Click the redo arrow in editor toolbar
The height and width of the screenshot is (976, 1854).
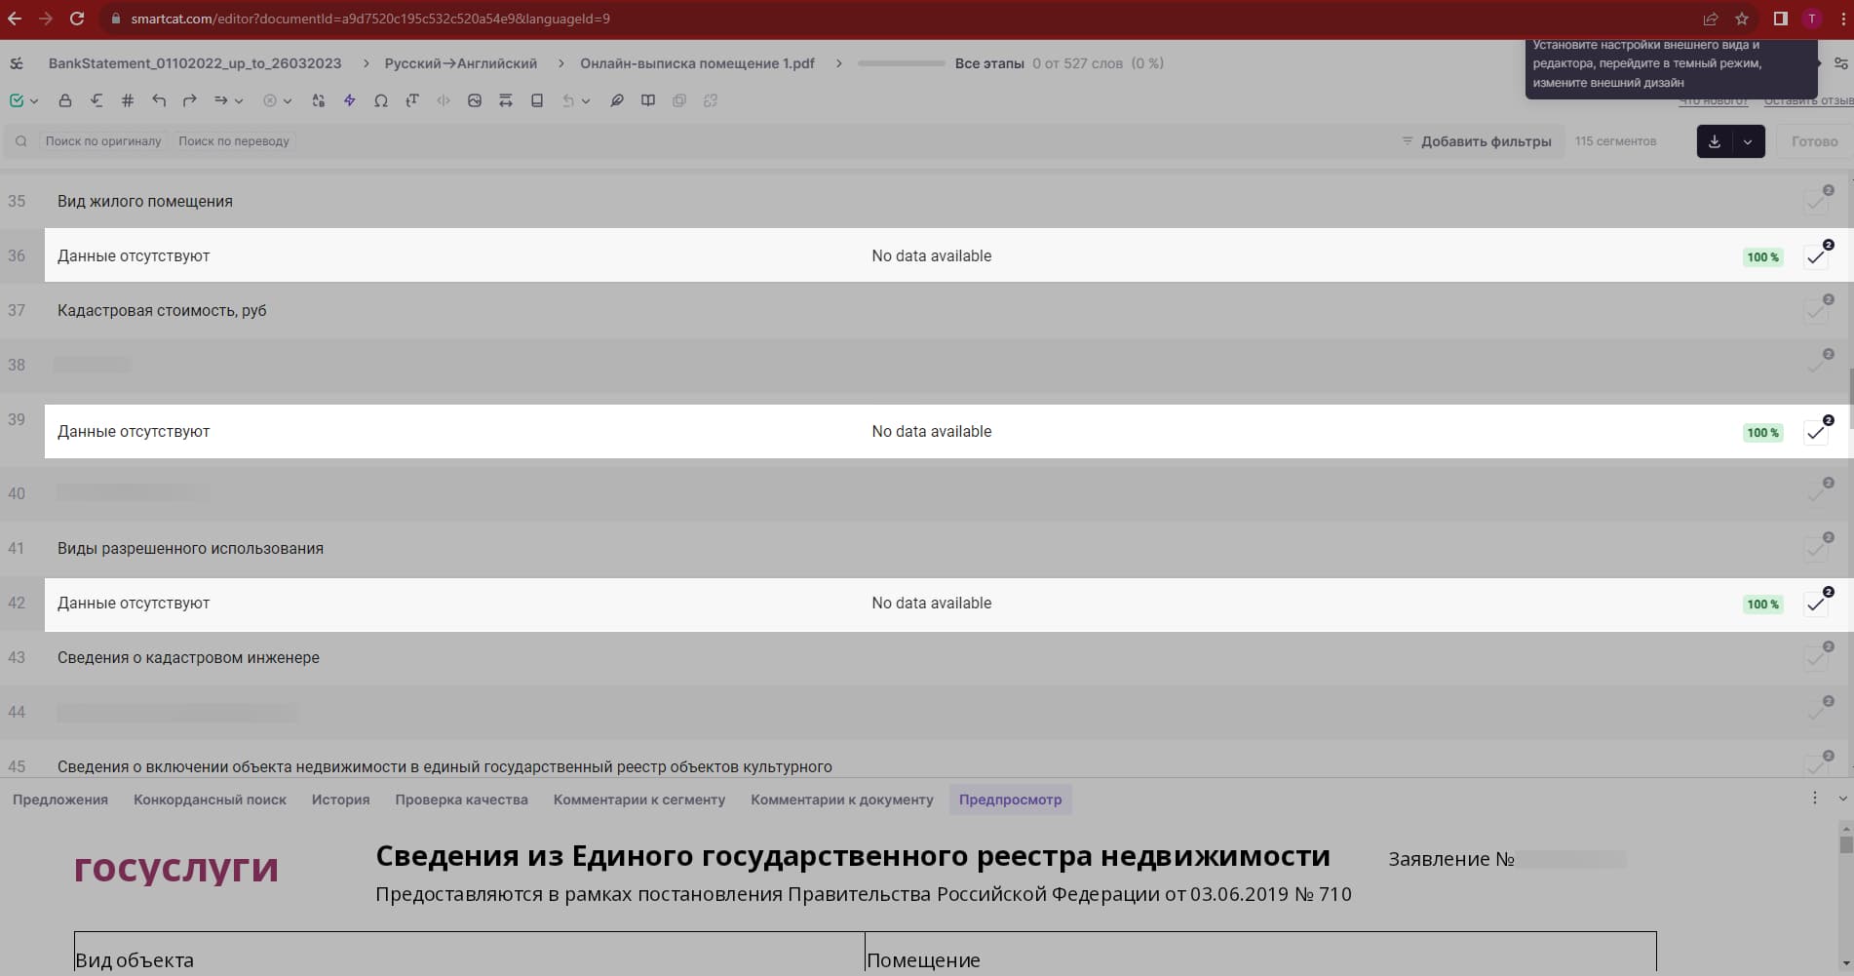pos(190,100)
